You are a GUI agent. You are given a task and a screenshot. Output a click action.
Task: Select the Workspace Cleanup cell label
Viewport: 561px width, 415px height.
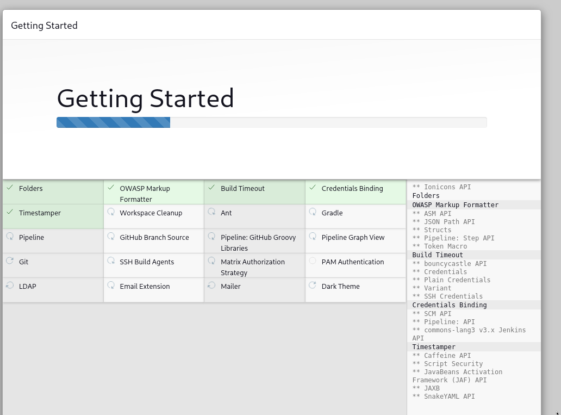(x=151, y=213)
